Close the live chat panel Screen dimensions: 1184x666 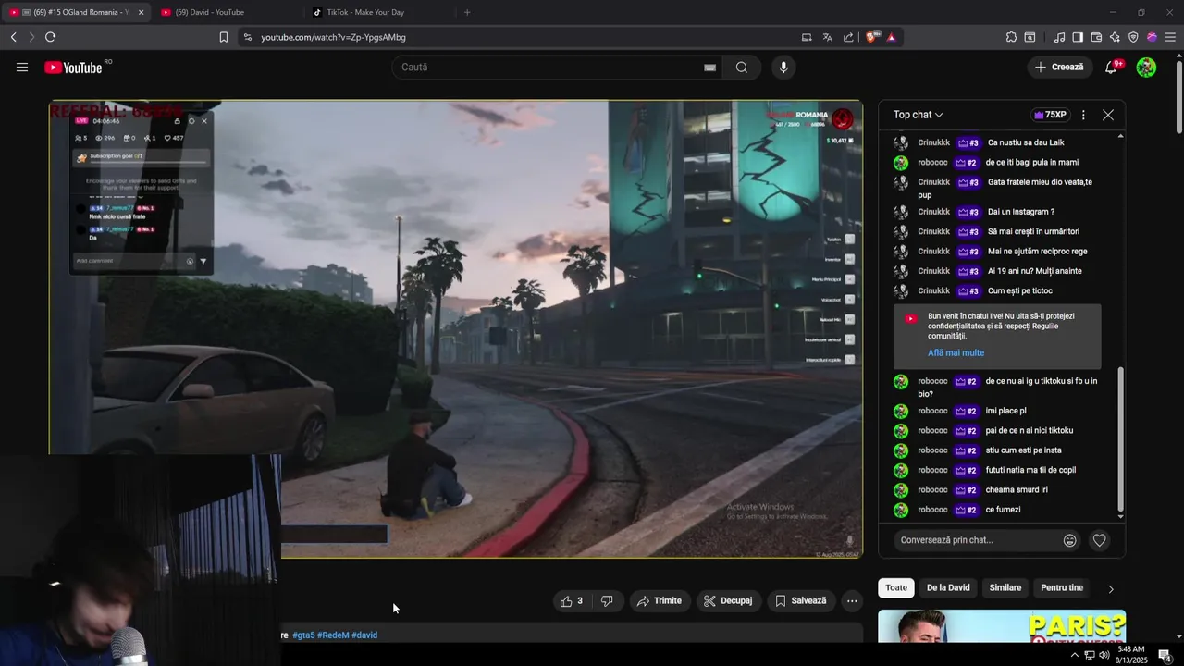coord(1108,115)
